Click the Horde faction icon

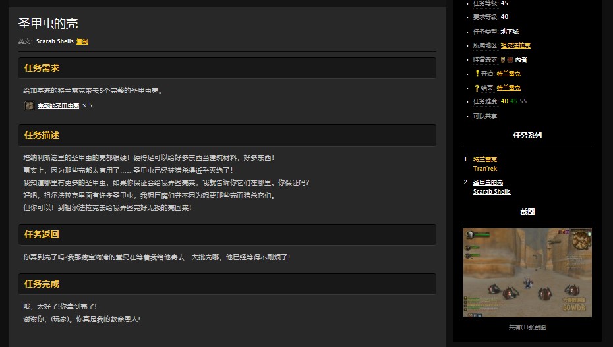click(x=510, y=60)
